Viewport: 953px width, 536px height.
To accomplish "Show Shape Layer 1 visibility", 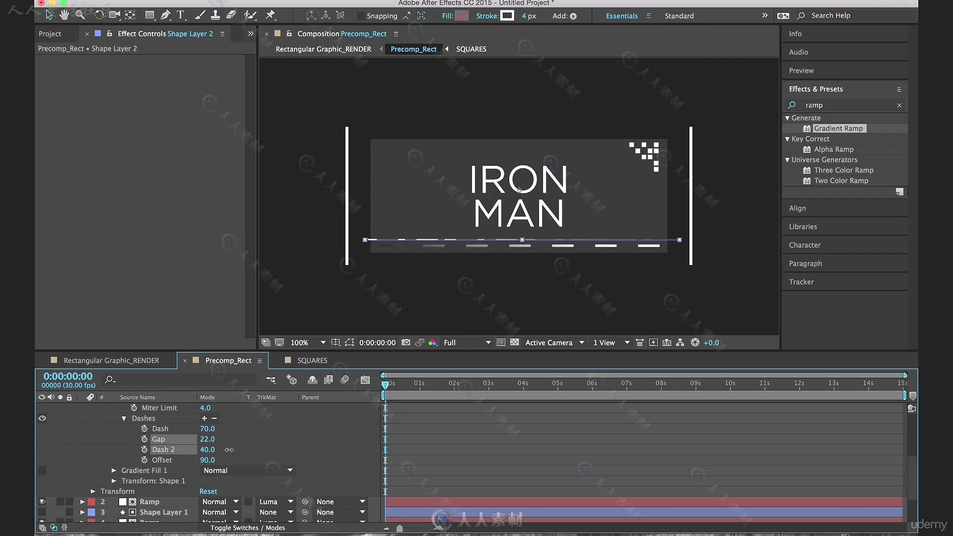I will click(42, 512).
